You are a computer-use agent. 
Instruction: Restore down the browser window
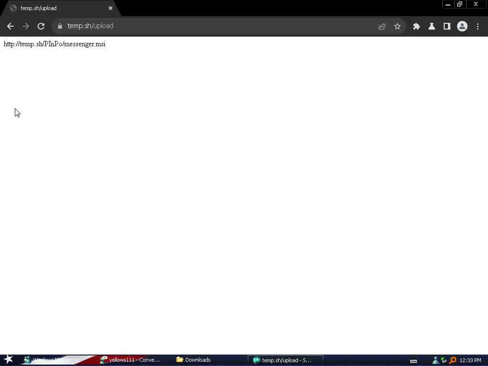tap(459, 4)
